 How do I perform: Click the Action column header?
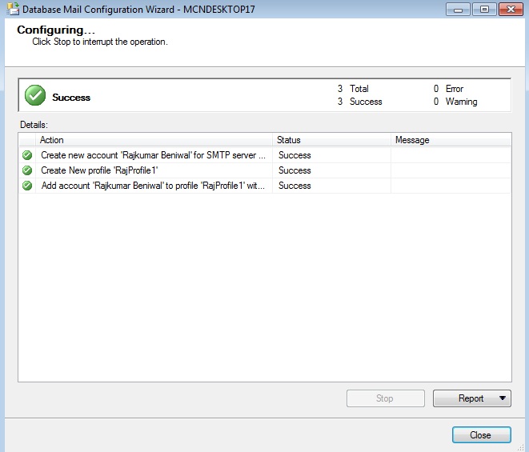coord(154,140)
